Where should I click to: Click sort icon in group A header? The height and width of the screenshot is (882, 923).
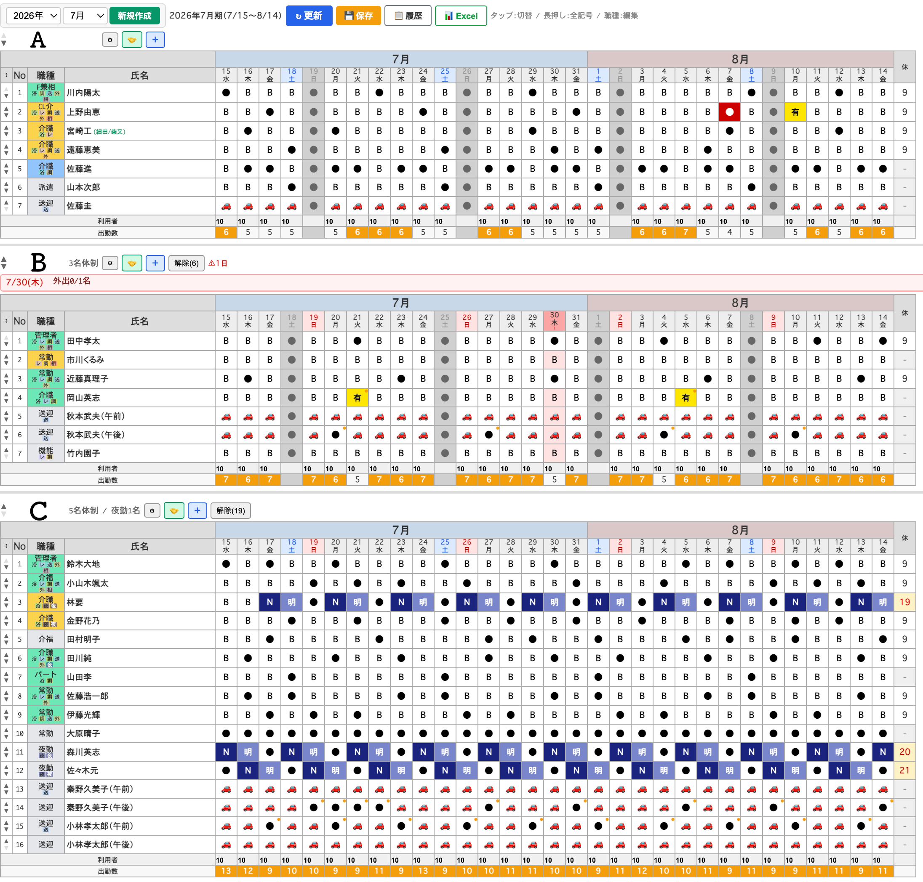point(6,75)
